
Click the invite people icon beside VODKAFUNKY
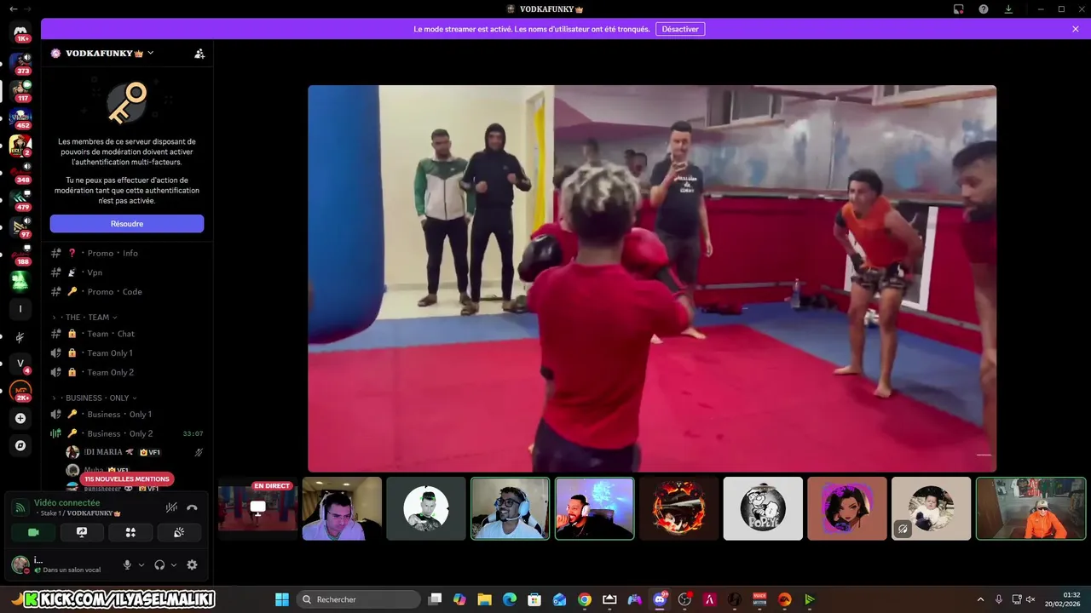click(x=199, y=53)
